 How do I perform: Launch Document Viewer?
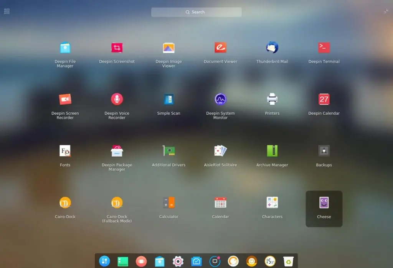coord(220,48)
